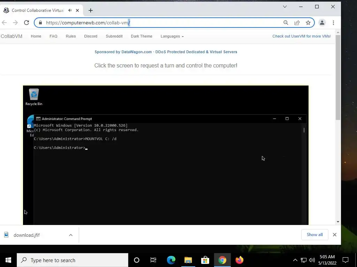The height and width of the screenshot is (267, 357).
Task: Click the browser page vertical scrollbar
Action: [x=338, y=77]
